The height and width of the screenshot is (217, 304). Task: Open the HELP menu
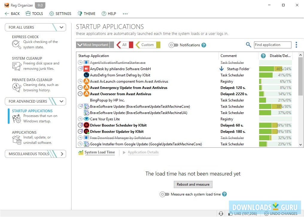109,13
